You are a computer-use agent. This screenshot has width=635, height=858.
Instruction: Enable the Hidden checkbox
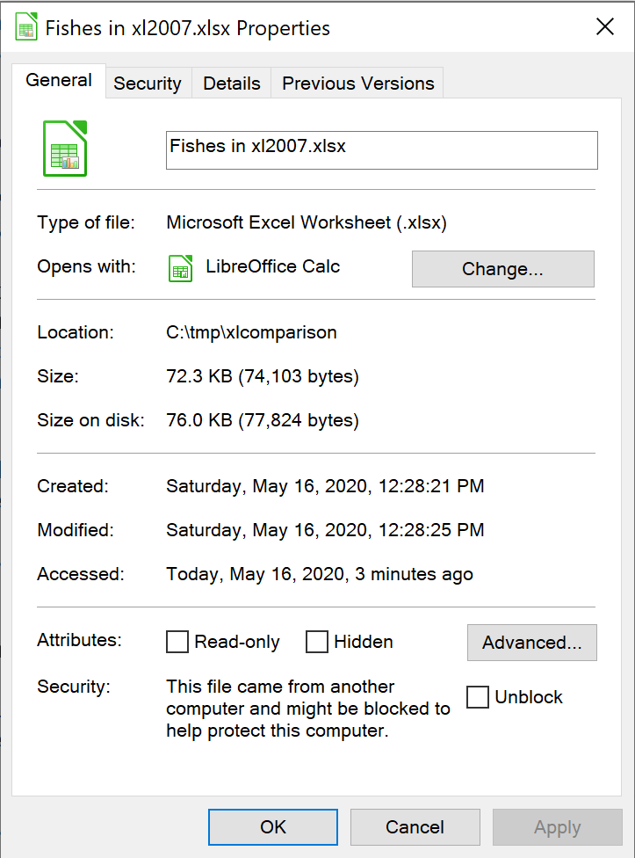click(317, 642)
